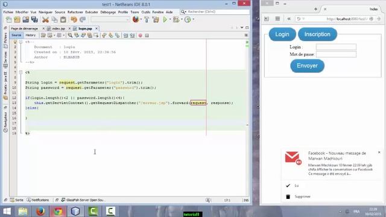Image resolution: width=386 pixels, height=217 pixels.
Task: Open Firefox from the taskbar
Action: (40, 212)
